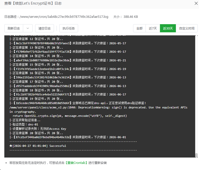Click the log line 正在续签第 14 张证书

pos(36,56)
